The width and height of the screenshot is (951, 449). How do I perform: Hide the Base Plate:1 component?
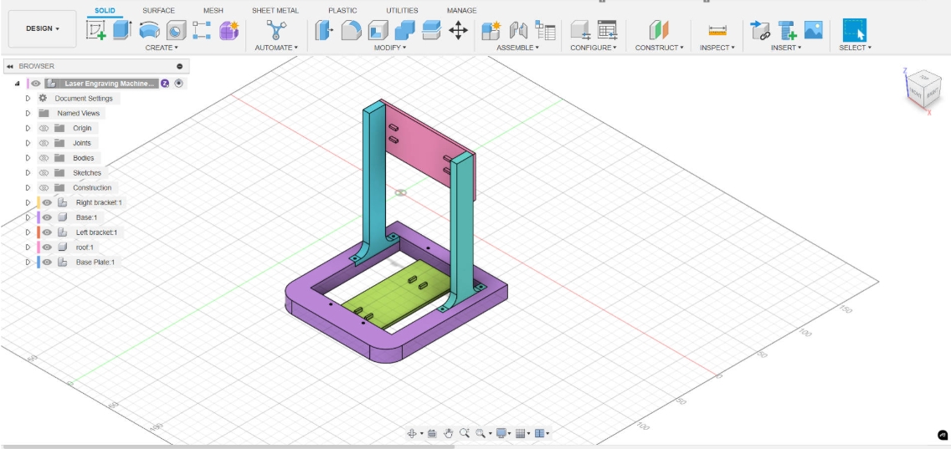pos(47,263)
